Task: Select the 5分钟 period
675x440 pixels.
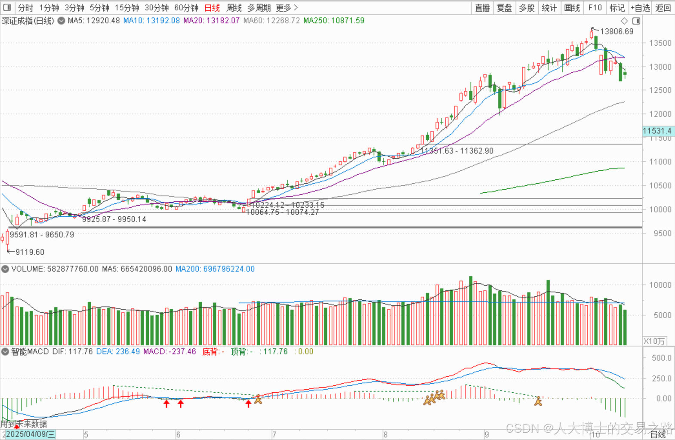Action: [99, 8]
